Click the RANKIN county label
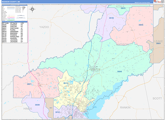166x120 pixels. point(125,107)
